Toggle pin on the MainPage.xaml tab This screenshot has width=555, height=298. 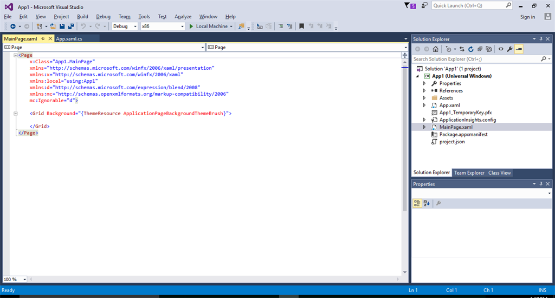43,38
